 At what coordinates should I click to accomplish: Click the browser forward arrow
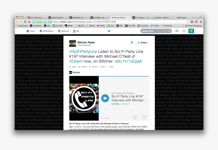(21, 22)
